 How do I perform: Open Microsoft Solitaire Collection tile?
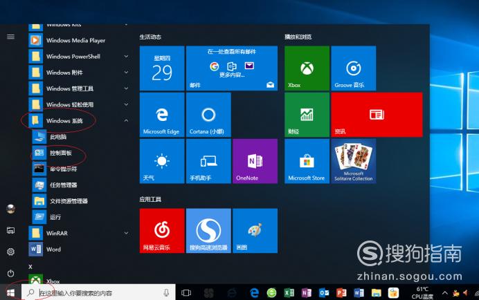tap(354, 161)
